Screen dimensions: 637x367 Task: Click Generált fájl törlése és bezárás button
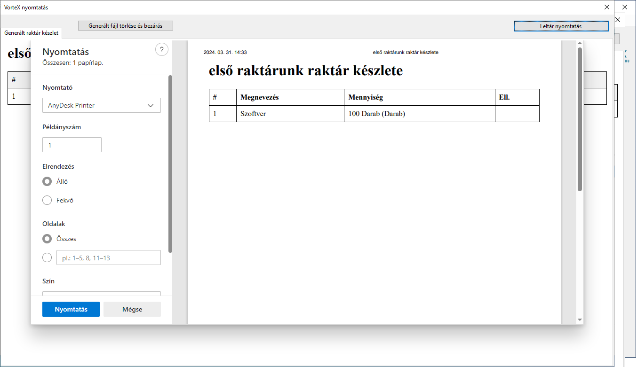(125, 26)
